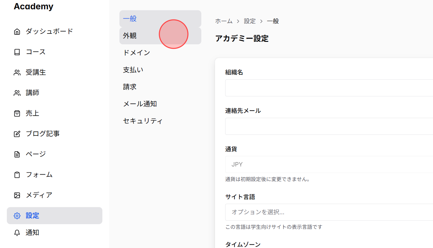
Task: Open the 受講生 section via its icon
Action: (x=17, y=72)
